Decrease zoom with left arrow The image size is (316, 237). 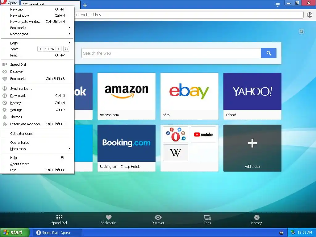tap(40, 49)
